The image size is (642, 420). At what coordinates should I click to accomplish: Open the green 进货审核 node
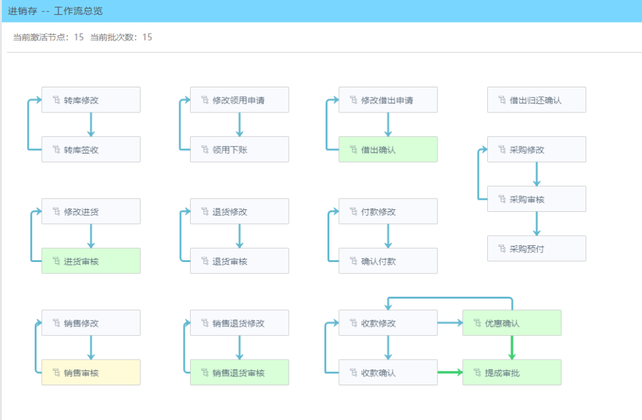pos(91,261)
